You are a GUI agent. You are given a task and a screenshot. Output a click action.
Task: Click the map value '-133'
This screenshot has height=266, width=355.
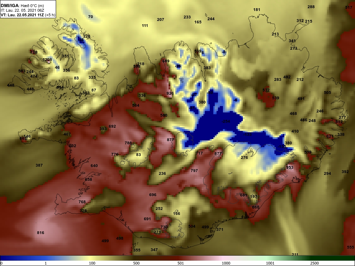coord(247,134)
